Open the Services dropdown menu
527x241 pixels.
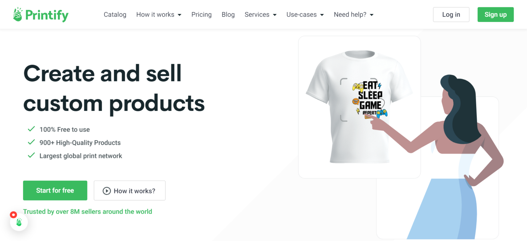tap(260, 14)
